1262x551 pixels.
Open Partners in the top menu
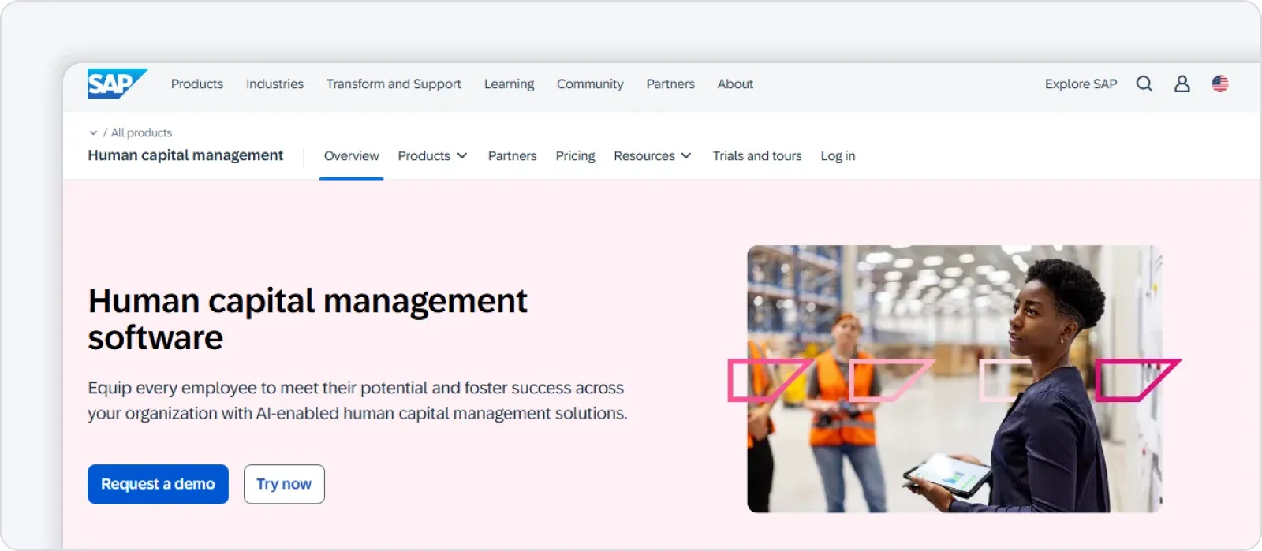pyautogui.click(x=670, y=84)
